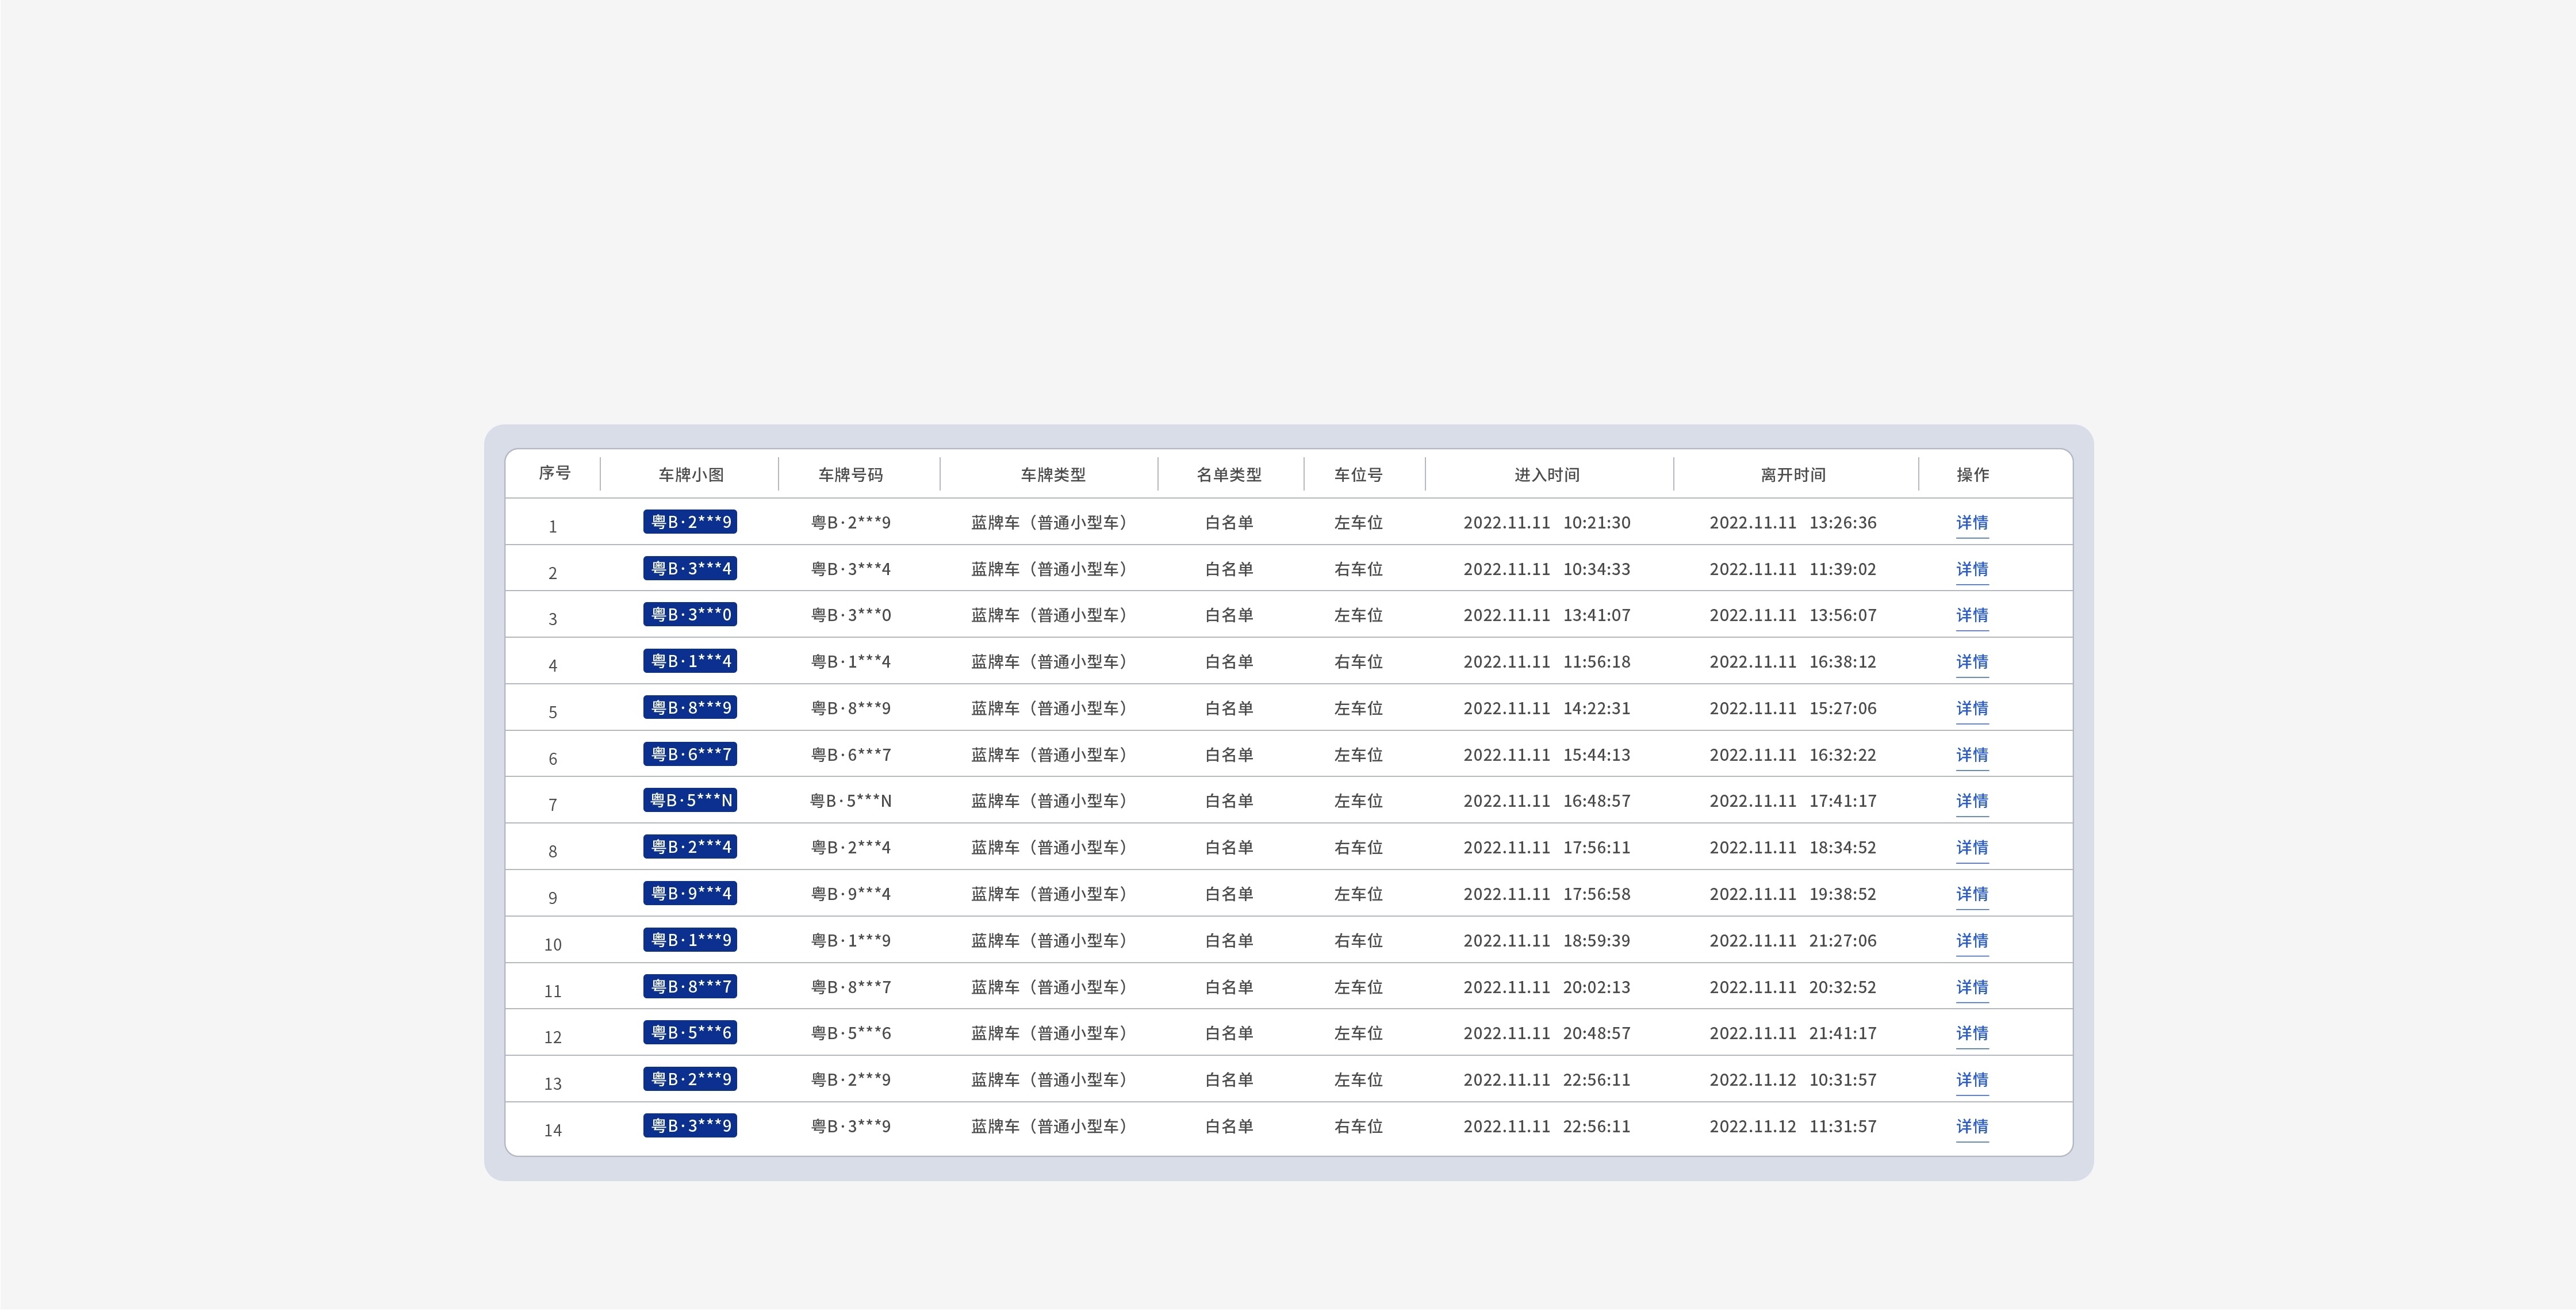2576x1310 pixels.
Task: Click leave time 2022.11.12 10:31:57 cell
Action: (x=1792, y=1080)
